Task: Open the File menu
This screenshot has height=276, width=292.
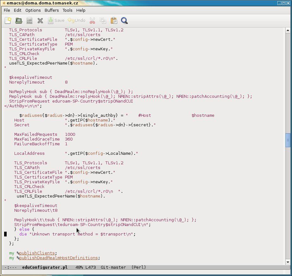Action: tap(7, 10)
